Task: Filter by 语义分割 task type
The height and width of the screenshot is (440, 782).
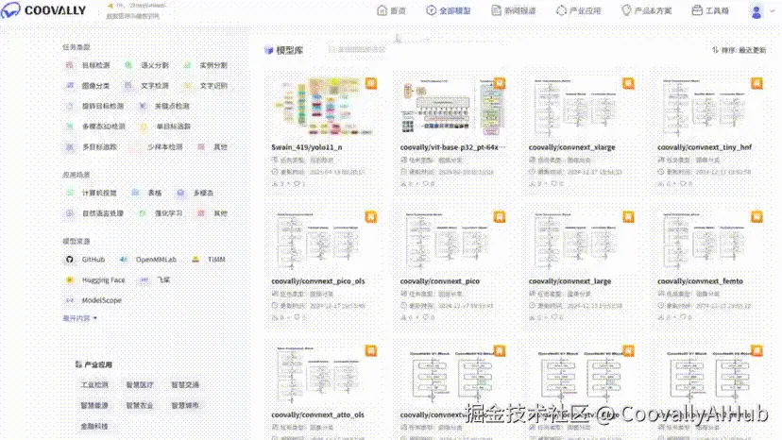Action: (146, 65)
